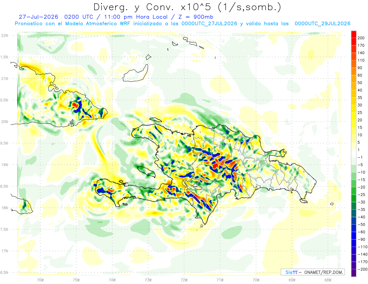
Task: Click the valid-until time '0000UTC_29JUL2026'
Action: [323, 24]
